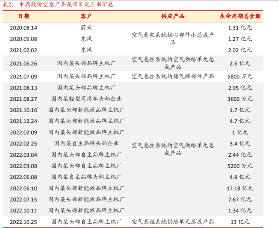Image resolution: width=279 pixels, height=228 pixels.
Task: Click the date 2021.12.24
Action: (x=24, y=121)
